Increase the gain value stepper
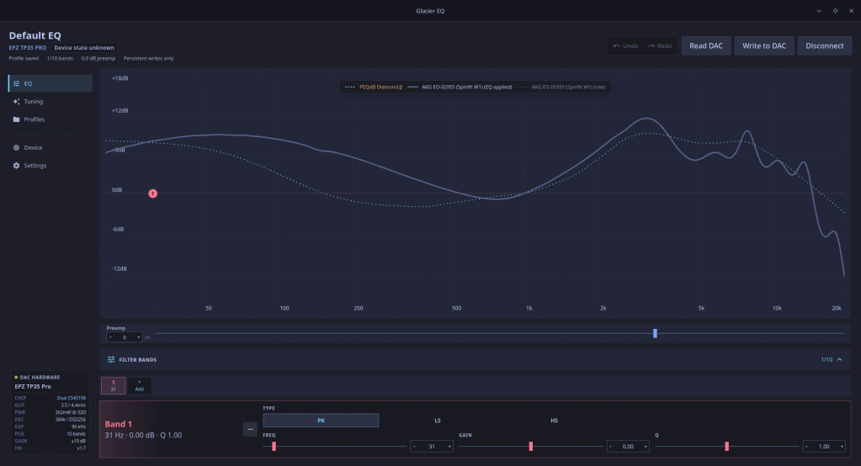This screenshot has width=861, height=466. (646, 447)
